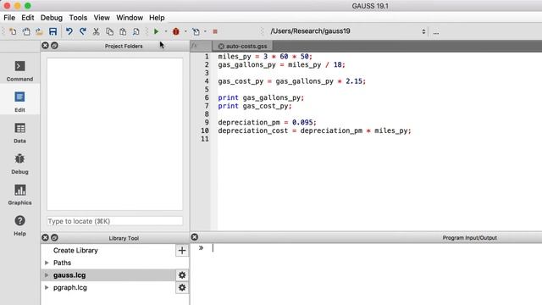Switch to Edit page

point(19,102)
